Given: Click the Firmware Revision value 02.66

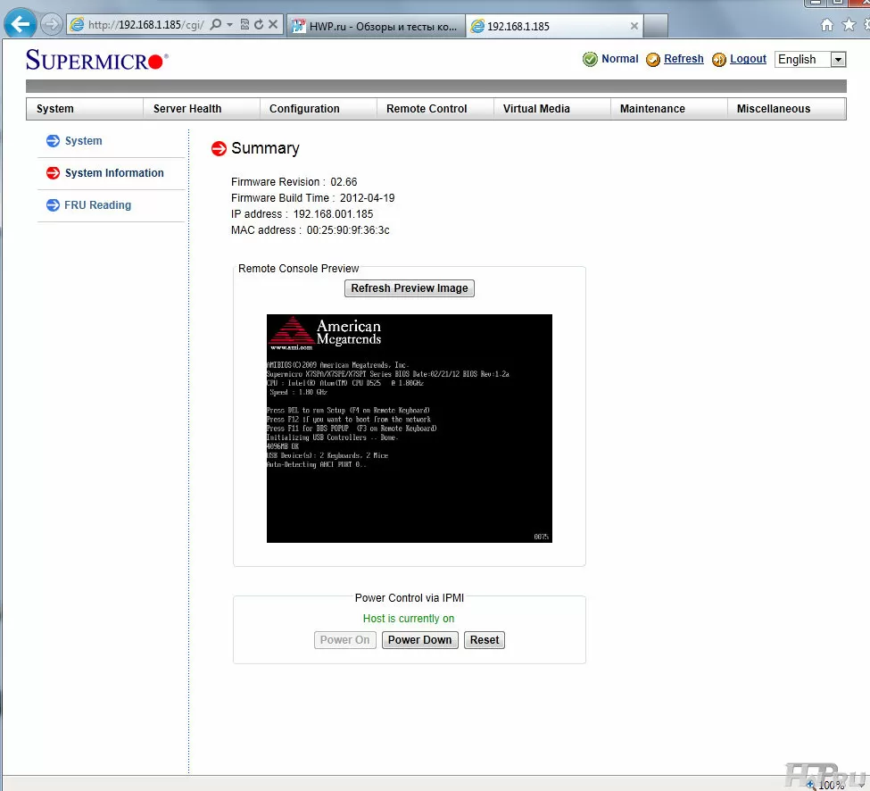Looking at the screenshot, I should [344, 182].
